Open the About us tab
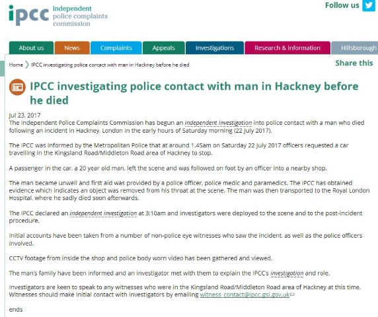378x317 pixels. 31,48
